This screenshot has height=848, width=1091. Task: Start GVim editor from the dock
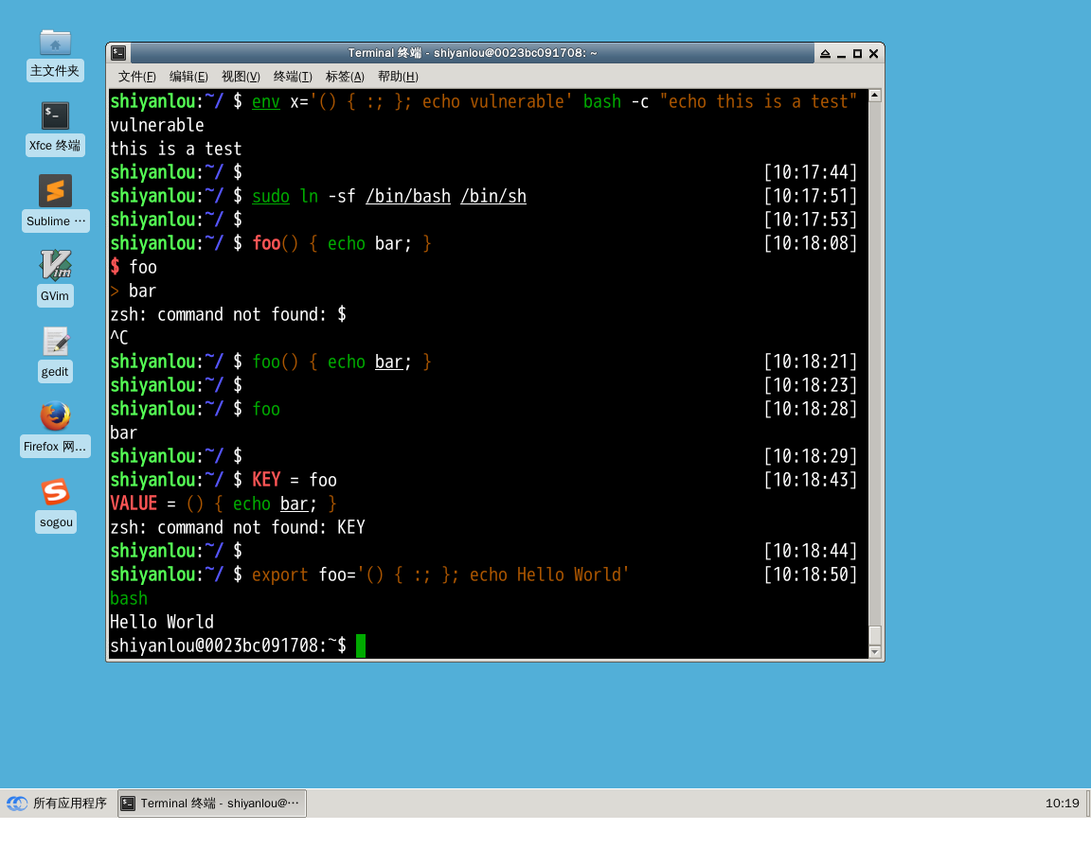point(55,266)
